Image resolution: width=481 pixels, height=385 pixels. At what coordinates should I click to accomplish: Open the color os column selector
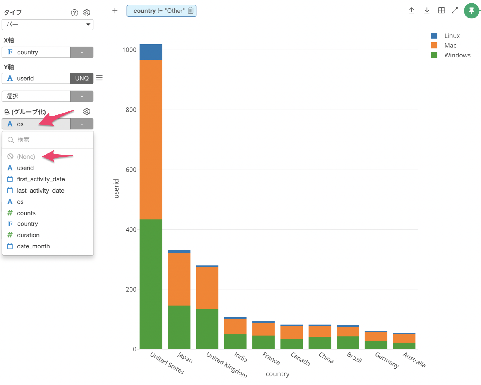(x=36, y=124)
